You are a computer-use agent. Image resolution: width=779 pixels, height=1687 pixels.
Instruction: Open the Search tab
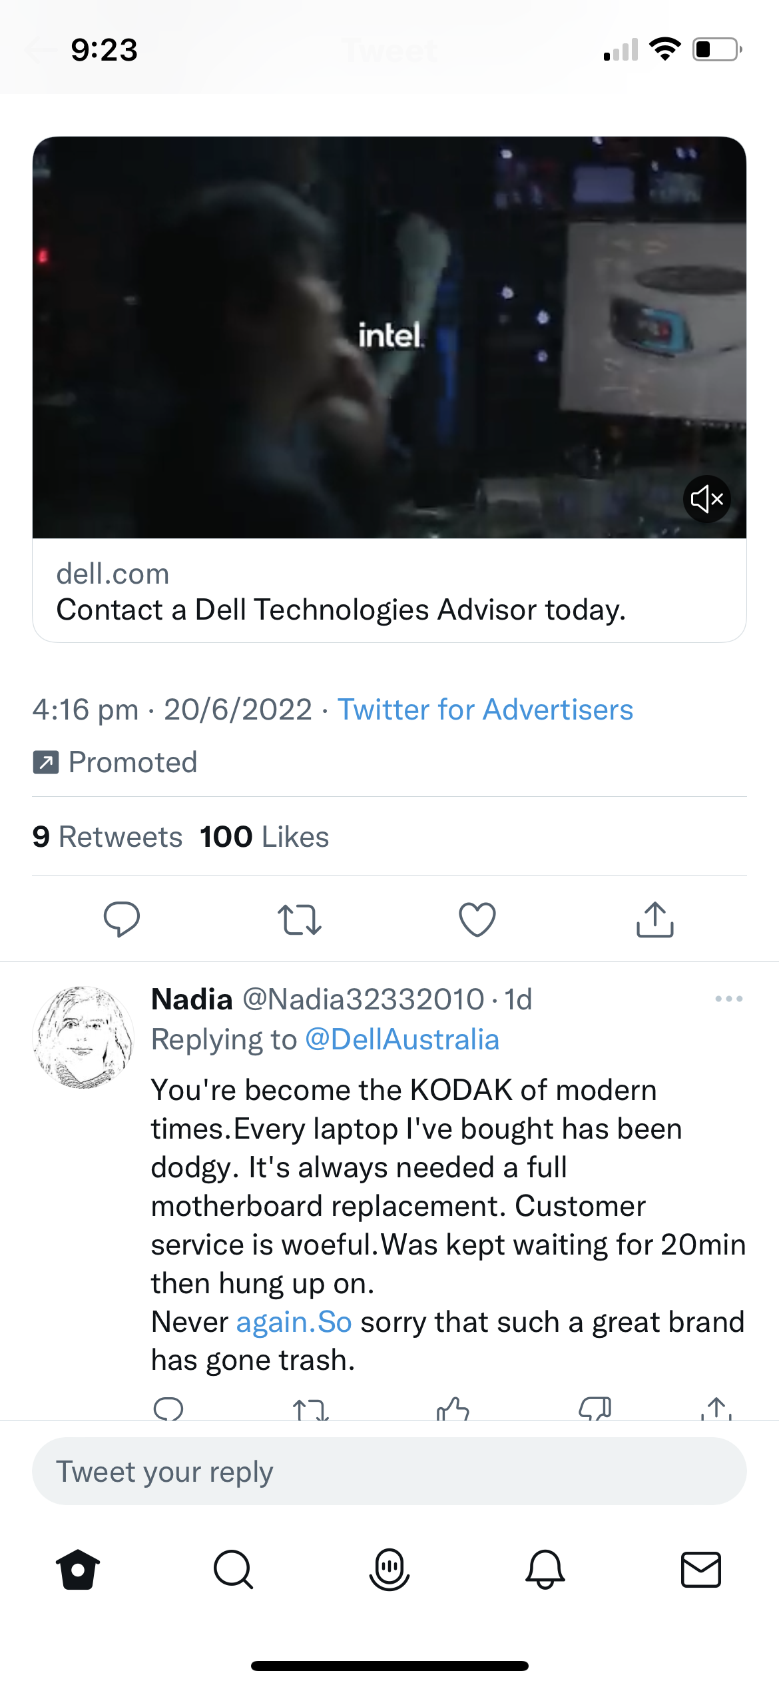click(x=234, y=1569)
